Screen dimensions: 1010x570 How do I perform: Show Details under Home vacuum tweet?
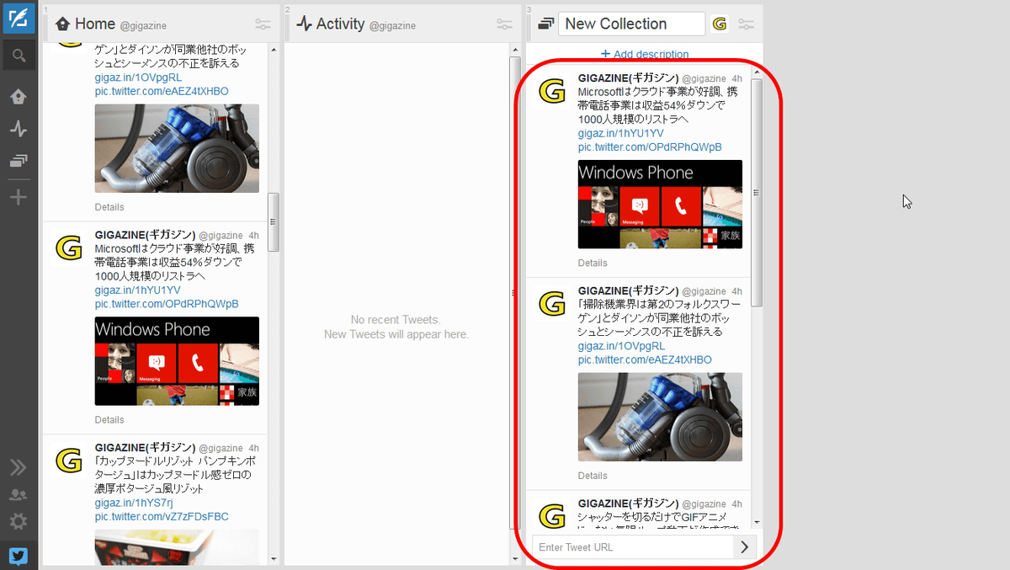pyautogui.click(x=109, y=207)
